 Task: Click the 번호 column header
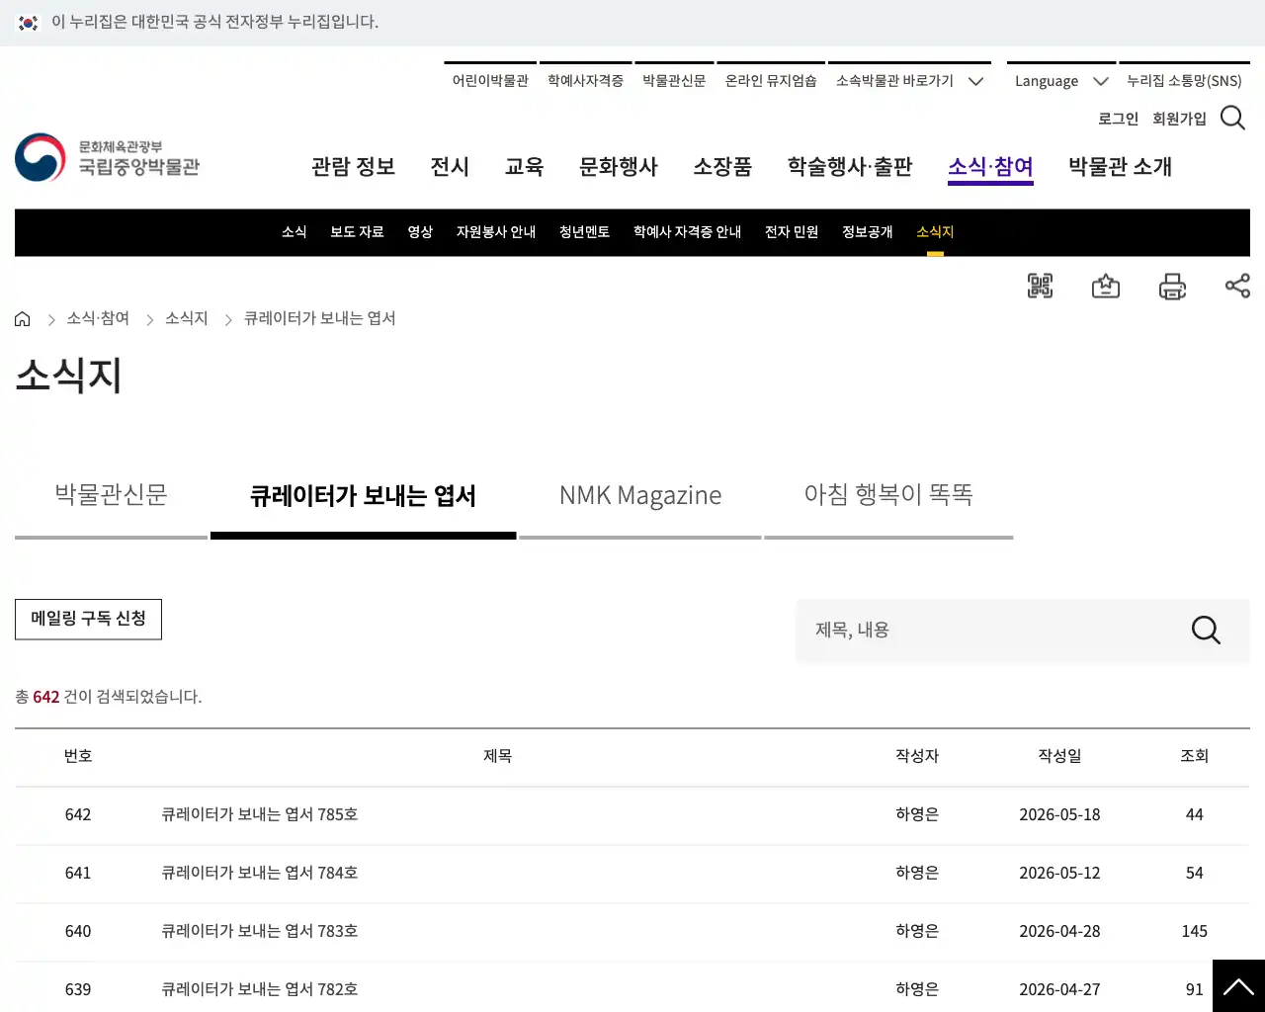(78, 756)
